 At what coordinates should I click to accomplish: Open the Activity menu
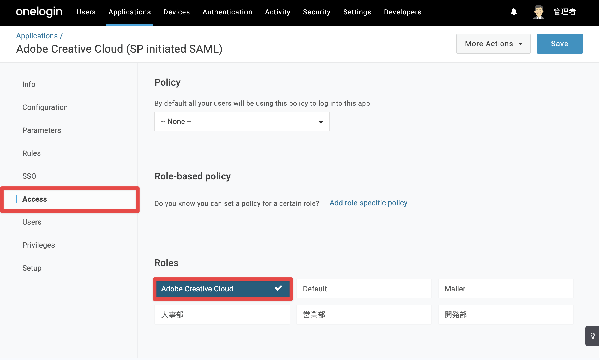click(x=278, y=12)
